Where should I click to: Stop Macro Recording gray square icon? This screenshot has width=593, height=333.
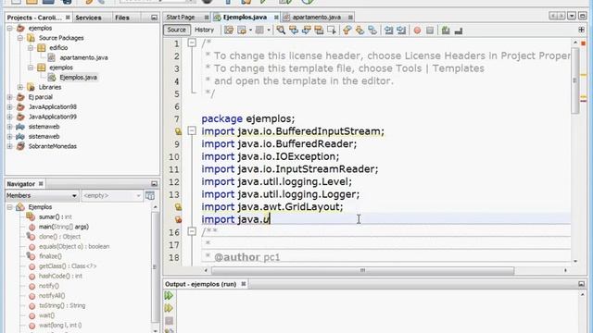tap(430, 31)
